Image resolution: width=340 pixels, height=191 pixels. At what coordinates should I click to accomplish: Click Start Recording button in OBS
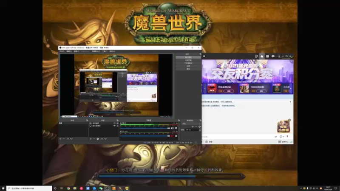coord(188,60)
